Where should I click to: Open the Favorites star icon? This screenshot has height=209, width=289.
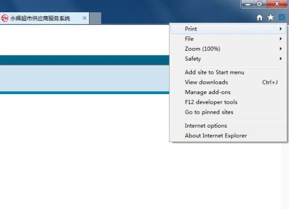pos(271,17)
